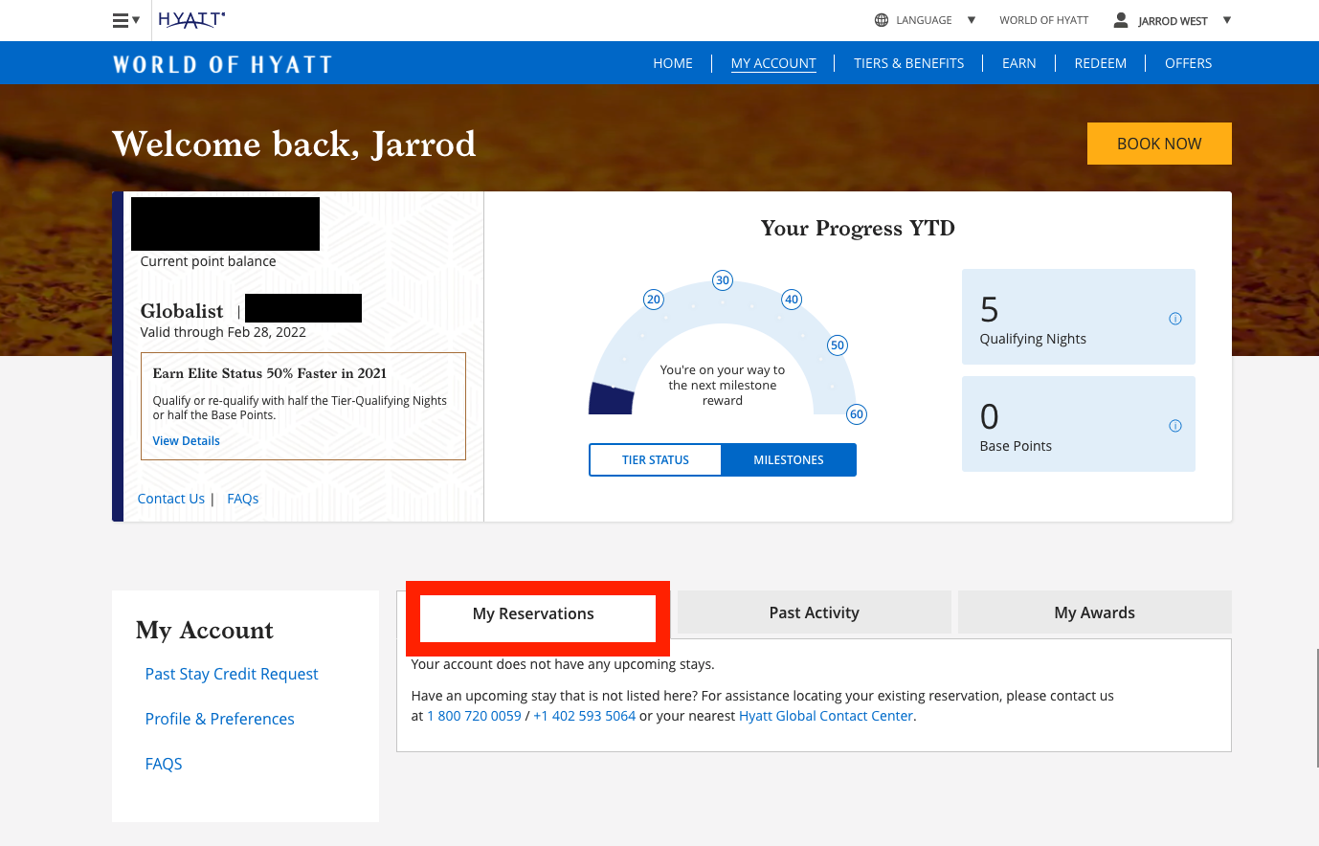Viewport: 1319px width, 846px height.
Task: Go to the Home menu item
Action: 673,63
